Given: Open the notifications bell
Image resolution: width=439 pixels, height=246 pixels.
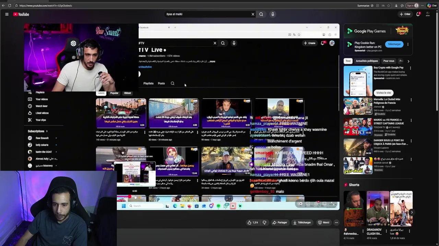Looking at the screenshot, I should pyautogui.click(x=418, y=14).
